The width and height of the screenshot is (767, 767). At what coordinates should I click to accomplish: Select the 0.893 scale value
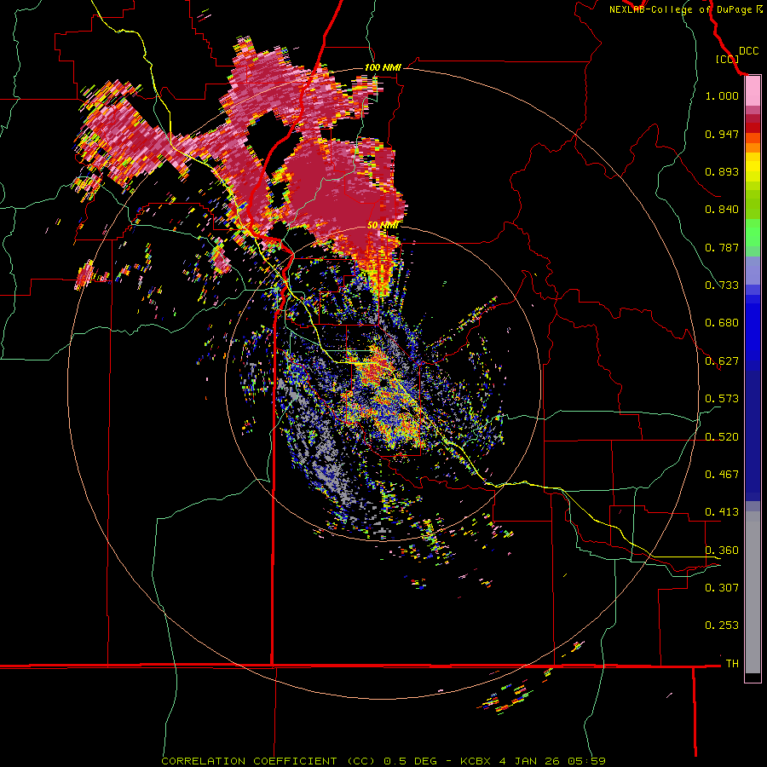tap(722, 171)
